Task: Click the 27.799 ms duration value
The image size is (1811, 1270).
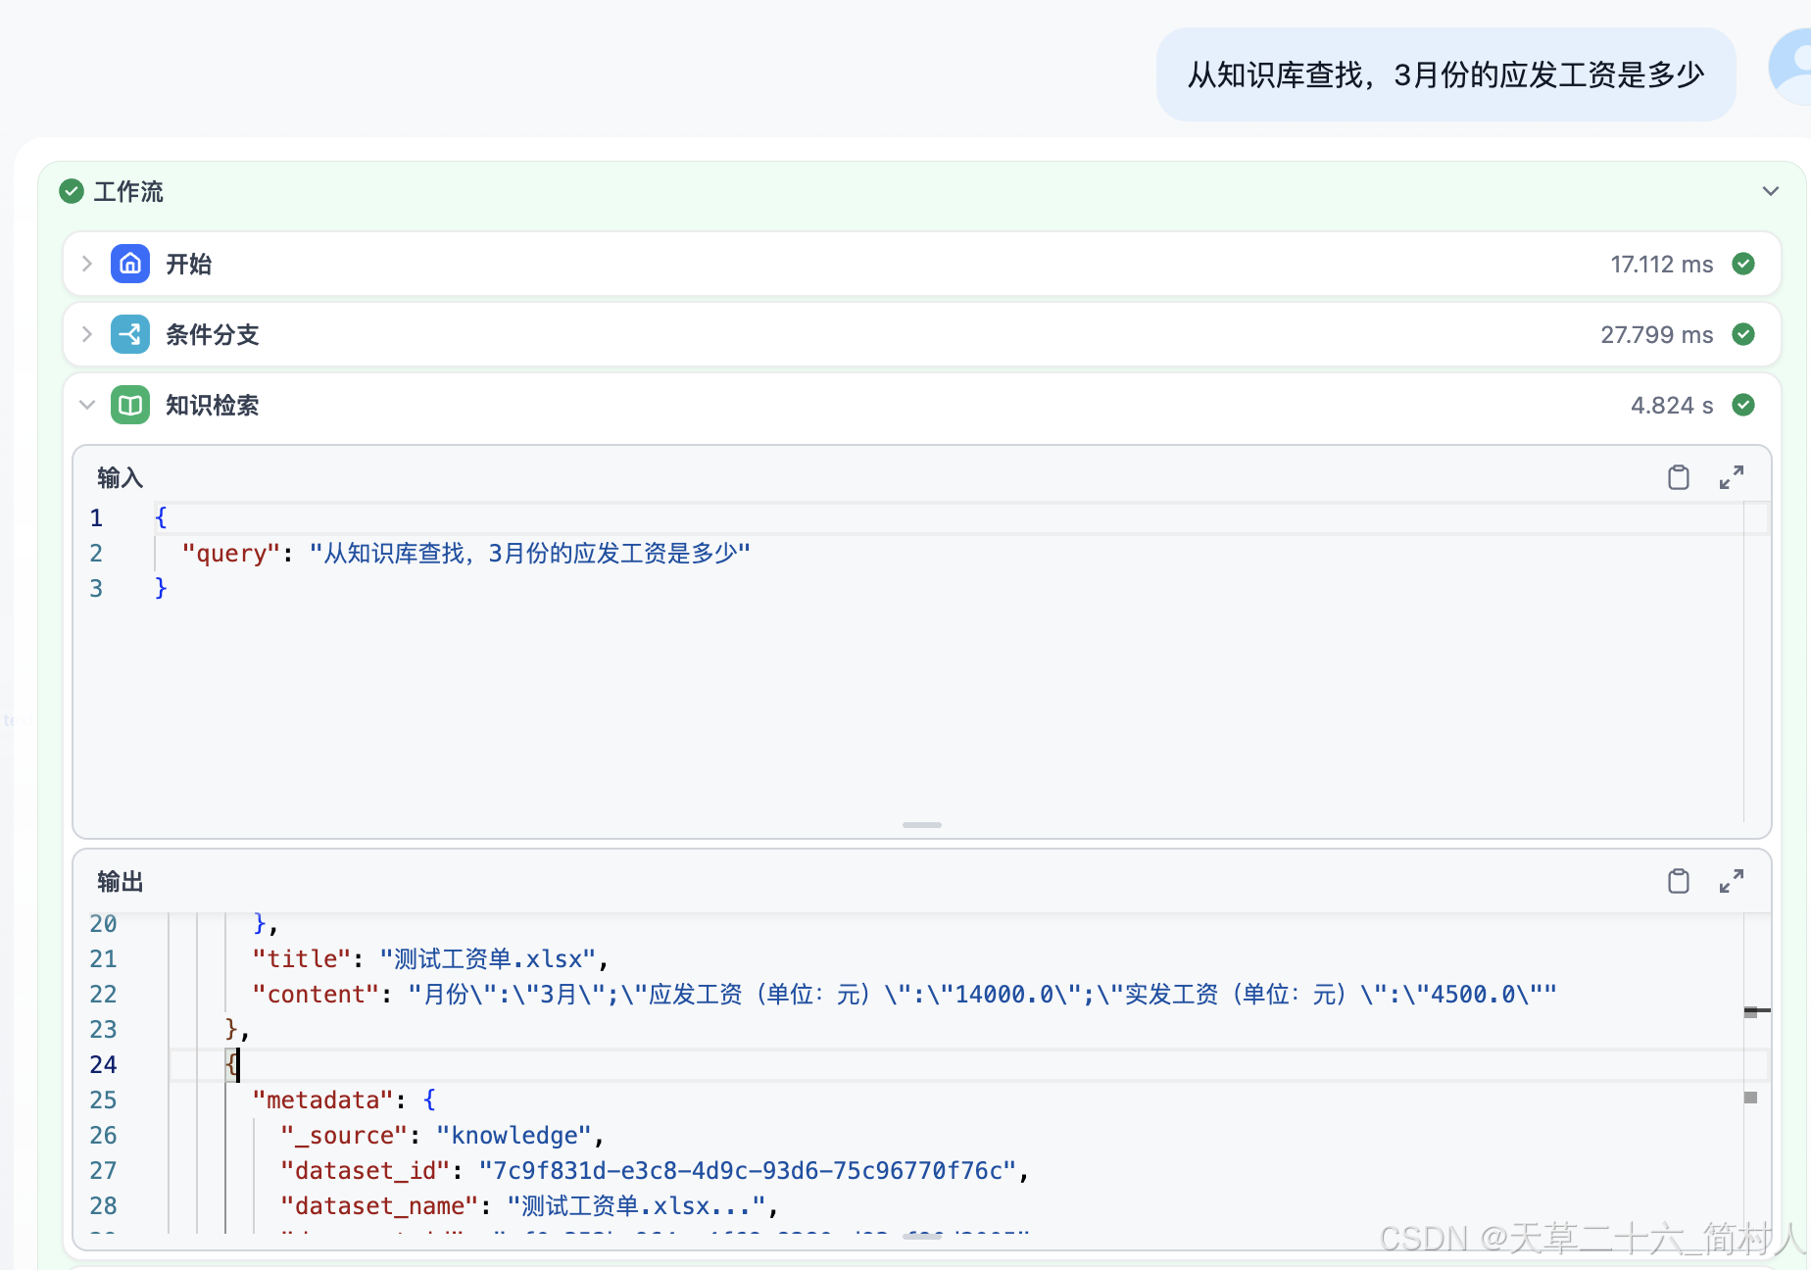Action: pyautogui.click(x=1657, y=334)
